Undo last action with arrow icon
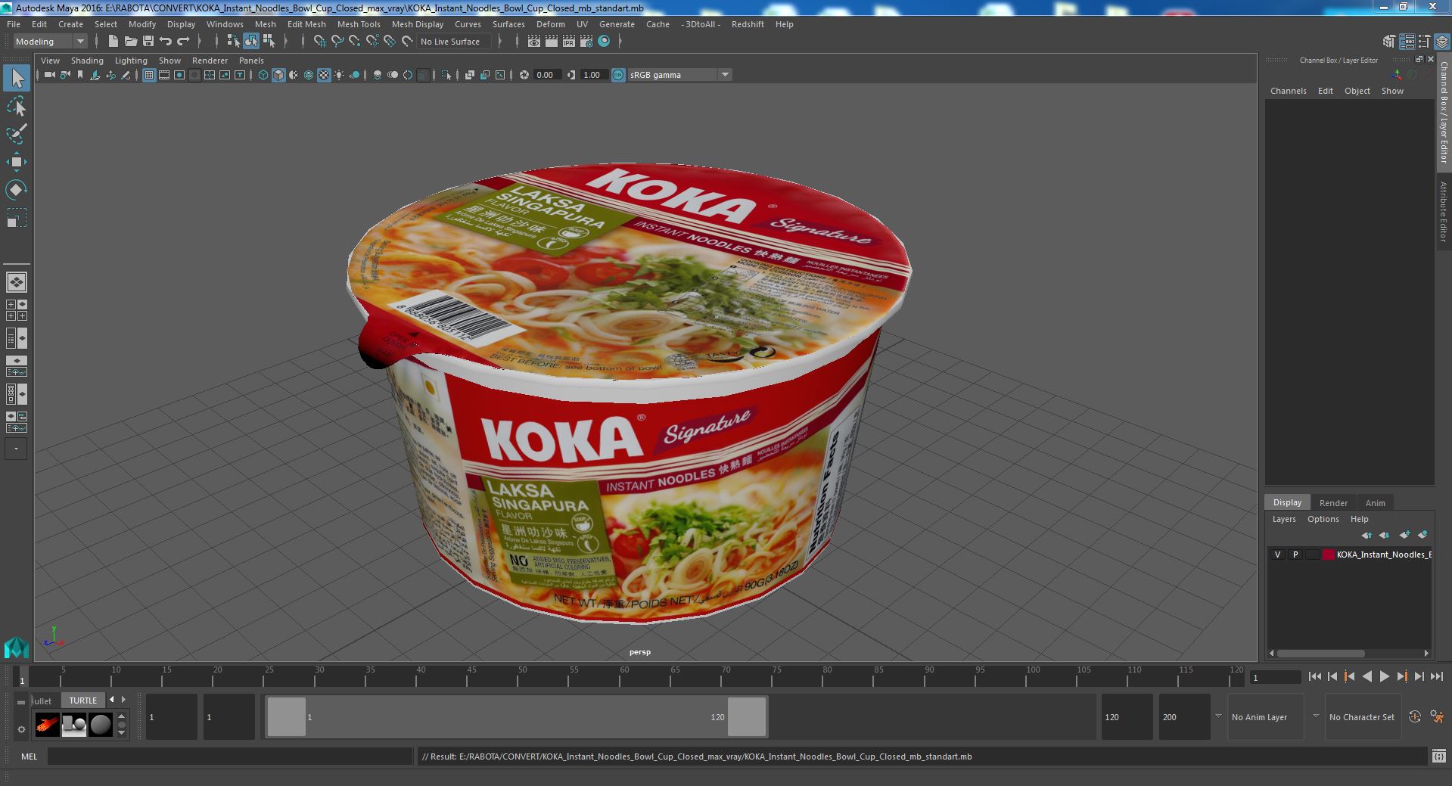Image resolution: width=1452 pixels, height=786 pixels. pyautogui.click(x=166, y=42)
